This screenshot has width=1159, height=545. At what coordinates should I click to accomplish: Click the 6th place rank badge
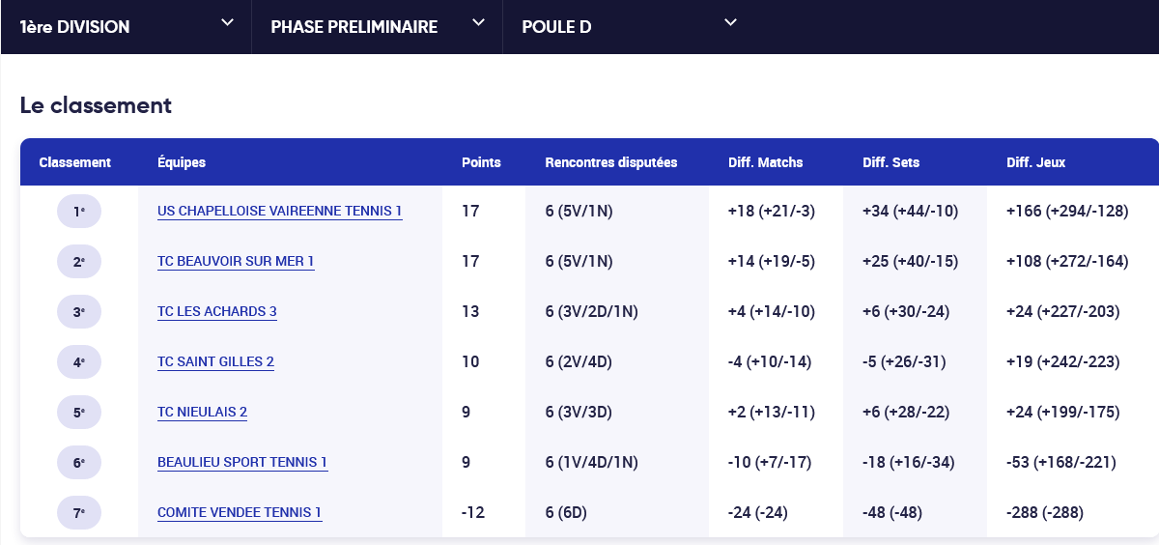(79, 462)
